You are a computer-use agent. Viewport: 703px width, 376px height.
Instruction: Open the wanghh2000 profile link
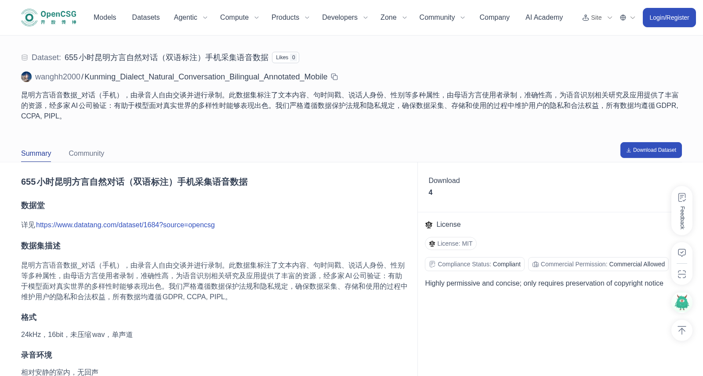[58, 77]
